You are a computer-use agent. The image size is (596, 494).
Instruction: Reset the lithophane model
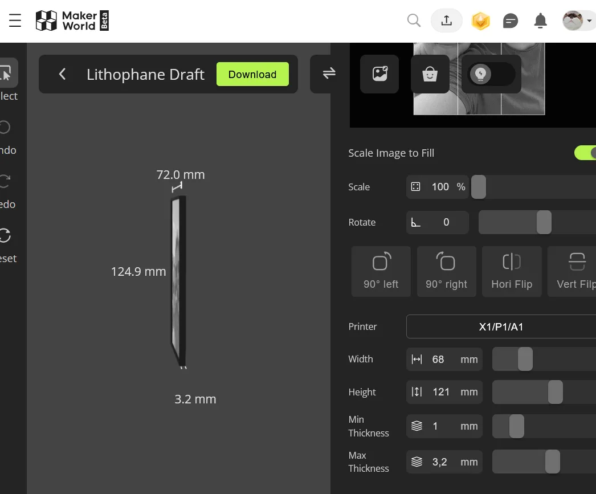[5, 235]
